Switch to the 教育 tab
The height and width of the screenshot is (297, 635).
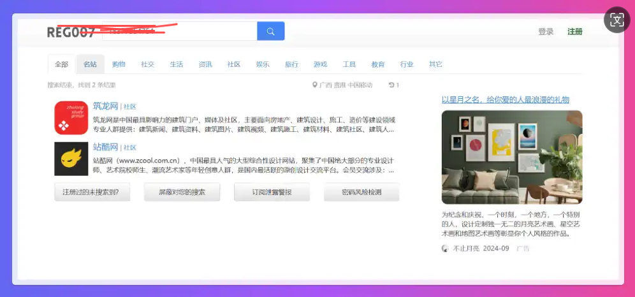click(x=378, y=64)
